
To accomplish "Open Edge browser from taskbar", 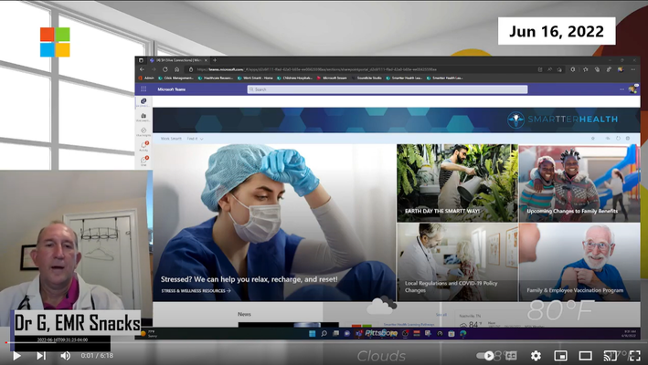I will [462, 333].
